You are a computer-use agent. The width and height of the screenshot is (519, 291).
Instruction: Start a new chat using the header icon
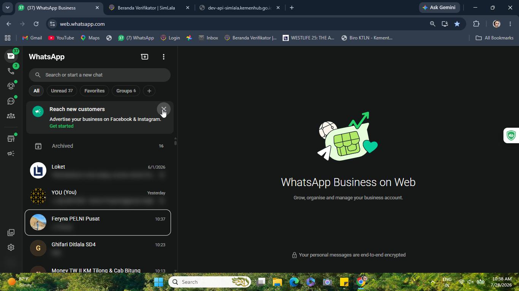[x=145, y=57]
